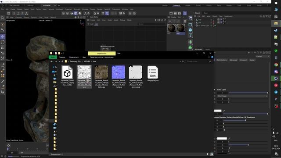
Task: Open the yellow Управление ribbon tab
Action: 101,54
